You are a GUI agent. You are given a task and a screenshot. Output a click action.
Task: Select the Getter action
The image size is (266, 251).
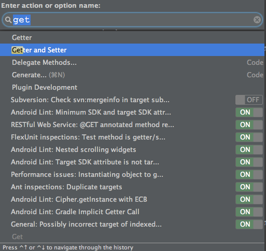pos(132,37)
